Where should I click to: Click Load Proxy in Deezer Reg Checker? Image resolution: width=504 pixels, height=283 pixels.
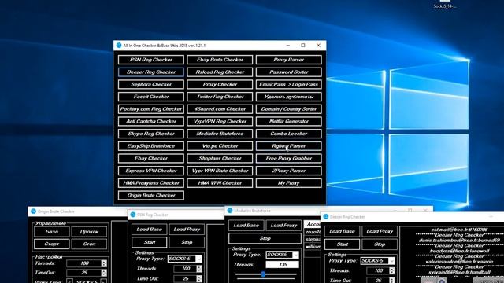point(380,231)
